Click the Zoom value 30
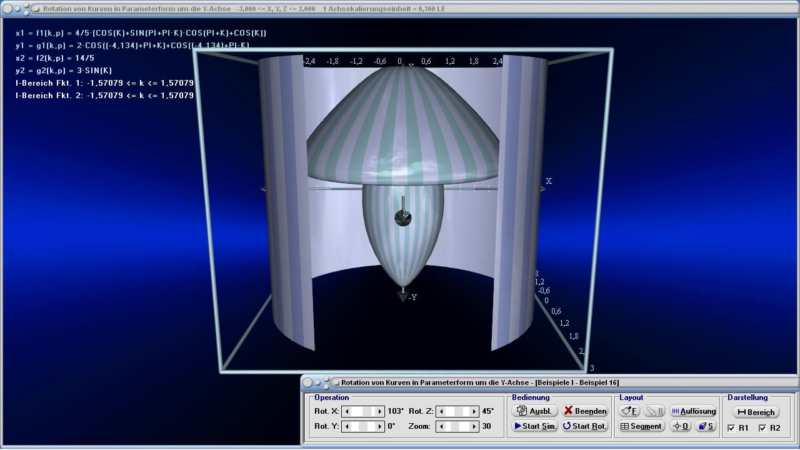The image size is (800, 450). coord(486,426)
